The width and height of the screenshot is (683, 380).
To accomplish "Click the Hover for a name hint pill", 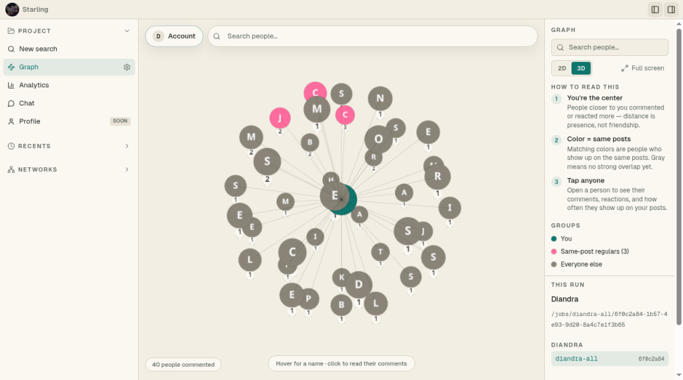I will (341, 363).
